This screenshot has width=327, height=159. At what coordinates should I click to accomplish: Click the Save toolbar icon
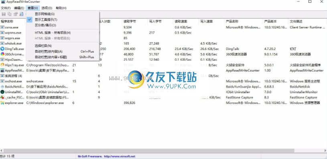click(x=4, y=14)
